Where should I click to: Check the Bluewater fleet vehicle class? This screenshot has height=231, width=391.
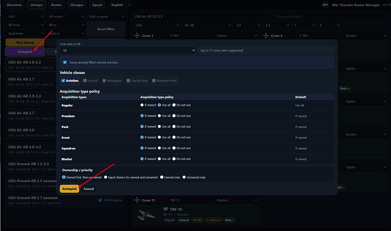point(154,81)
